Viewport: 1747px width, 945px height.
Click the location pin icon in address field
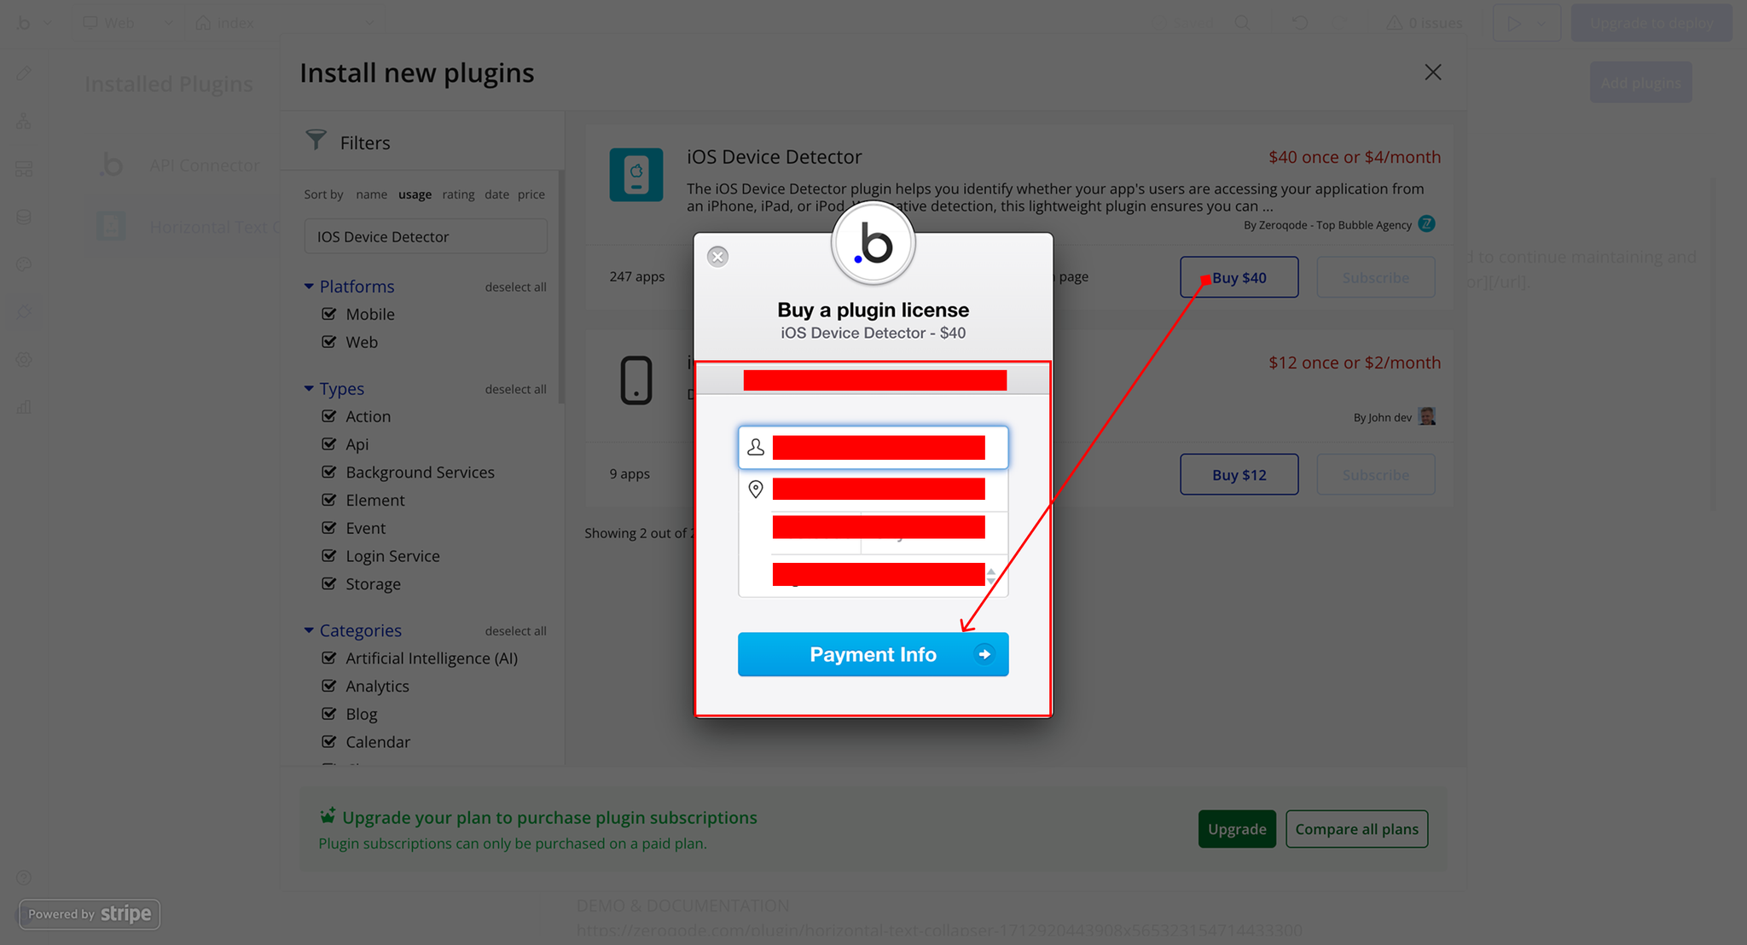pos(756,489)
